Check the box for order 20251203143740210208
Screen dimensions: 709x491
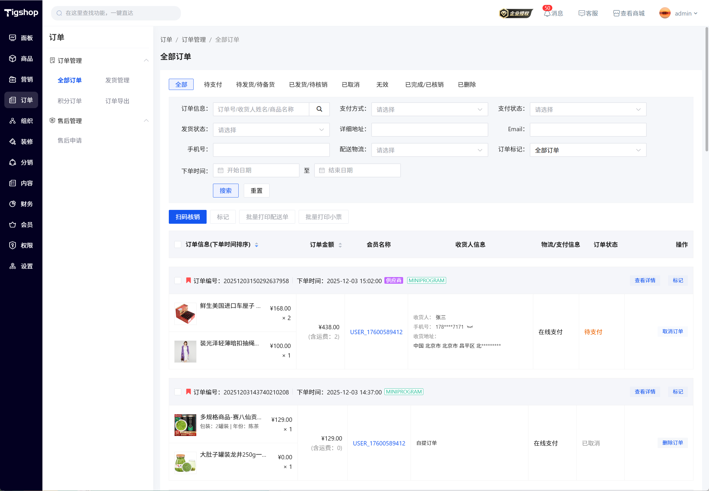click(x=178, y=392)
